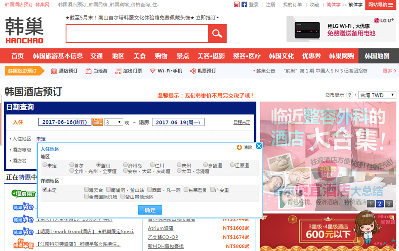Switch banner to slide 3
The height and width of the screenshot is (251, 399).
(389, 204)
